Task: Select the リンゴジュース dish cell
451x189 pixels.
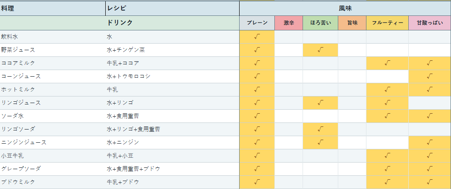Action: coord(53,103)
